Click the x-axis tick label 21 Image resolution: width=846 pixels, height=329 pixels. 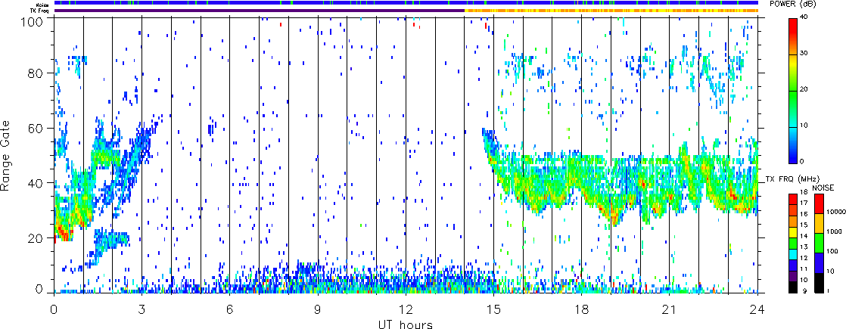[x=670, y=310]
